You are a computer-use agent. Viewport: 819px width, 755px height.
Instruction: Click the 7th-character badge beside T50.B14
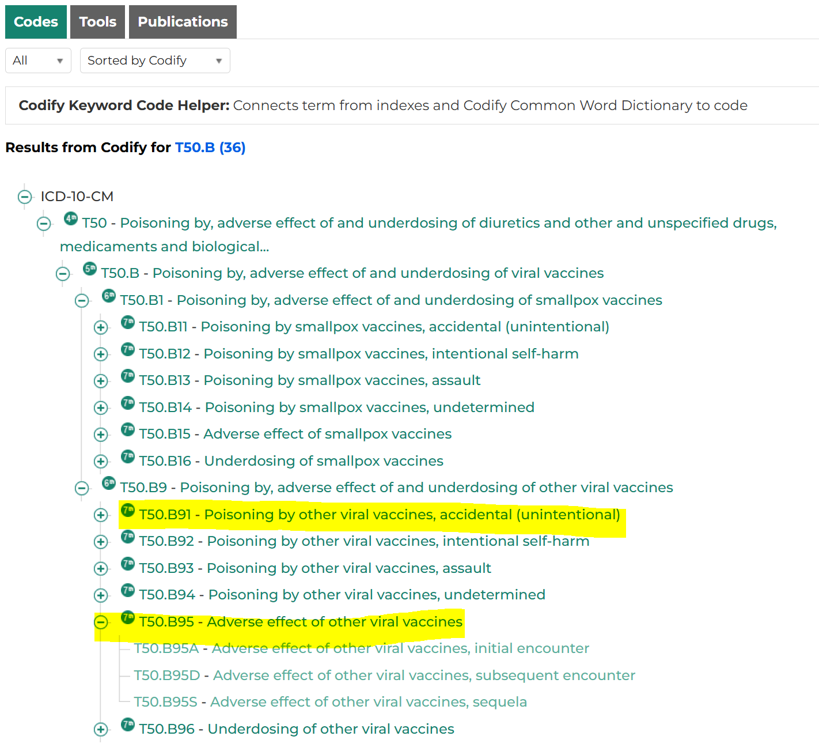[x=128, y=402]
